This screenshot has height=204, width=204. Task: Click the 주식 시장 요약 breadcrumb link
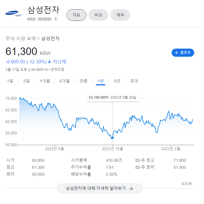coord(21,38)
